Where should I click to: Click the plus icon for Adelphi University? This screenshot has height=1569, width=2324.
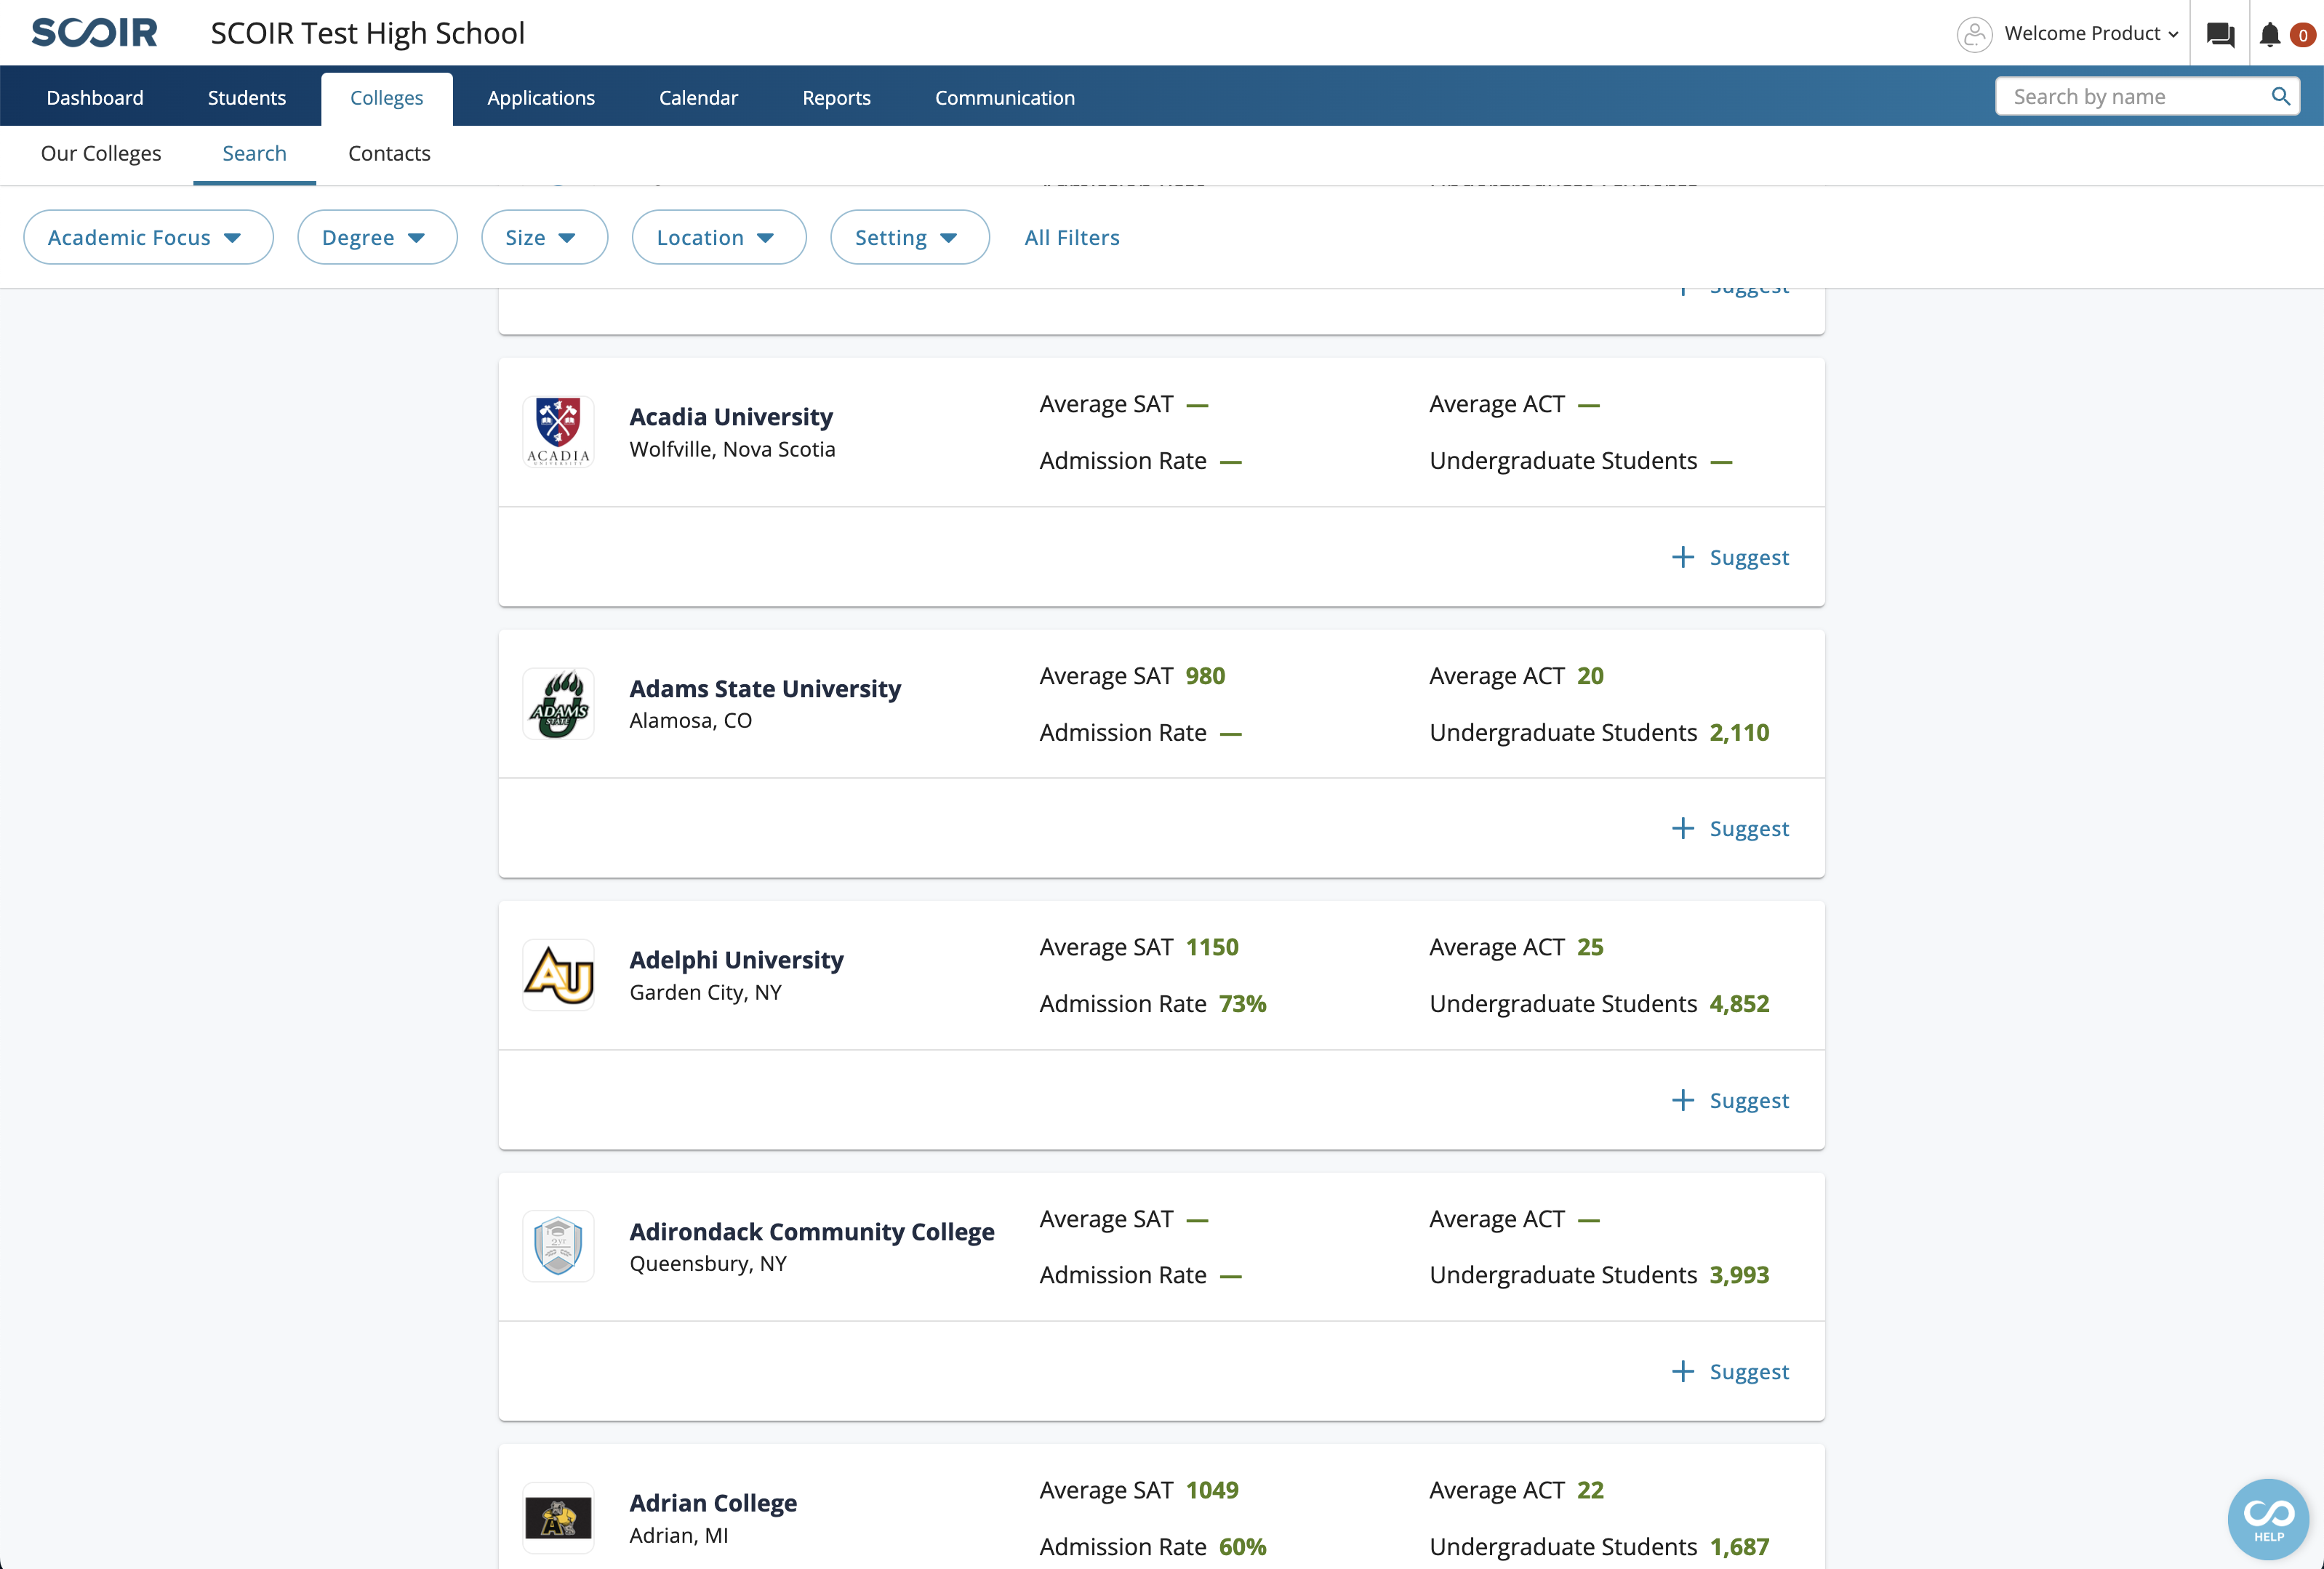(1683, 1100)
